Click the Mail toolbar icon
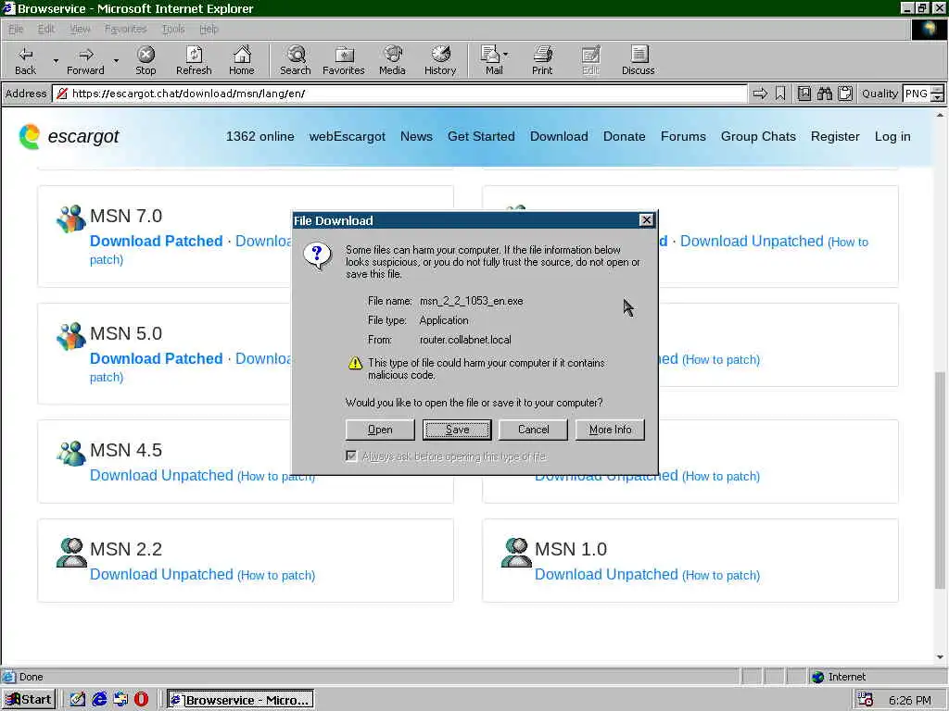The width and height of the screenshot is (949, 711). tap(491, 60)
